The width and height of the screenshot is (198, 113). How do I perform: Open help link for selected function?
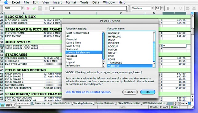88,92
